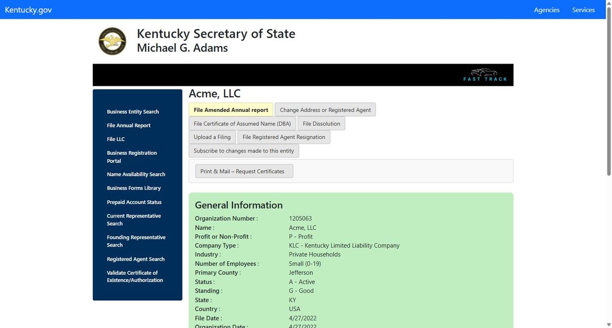Select the Country value USA
The width and height of the screenshot is (612, 328).
coord(295,309)
